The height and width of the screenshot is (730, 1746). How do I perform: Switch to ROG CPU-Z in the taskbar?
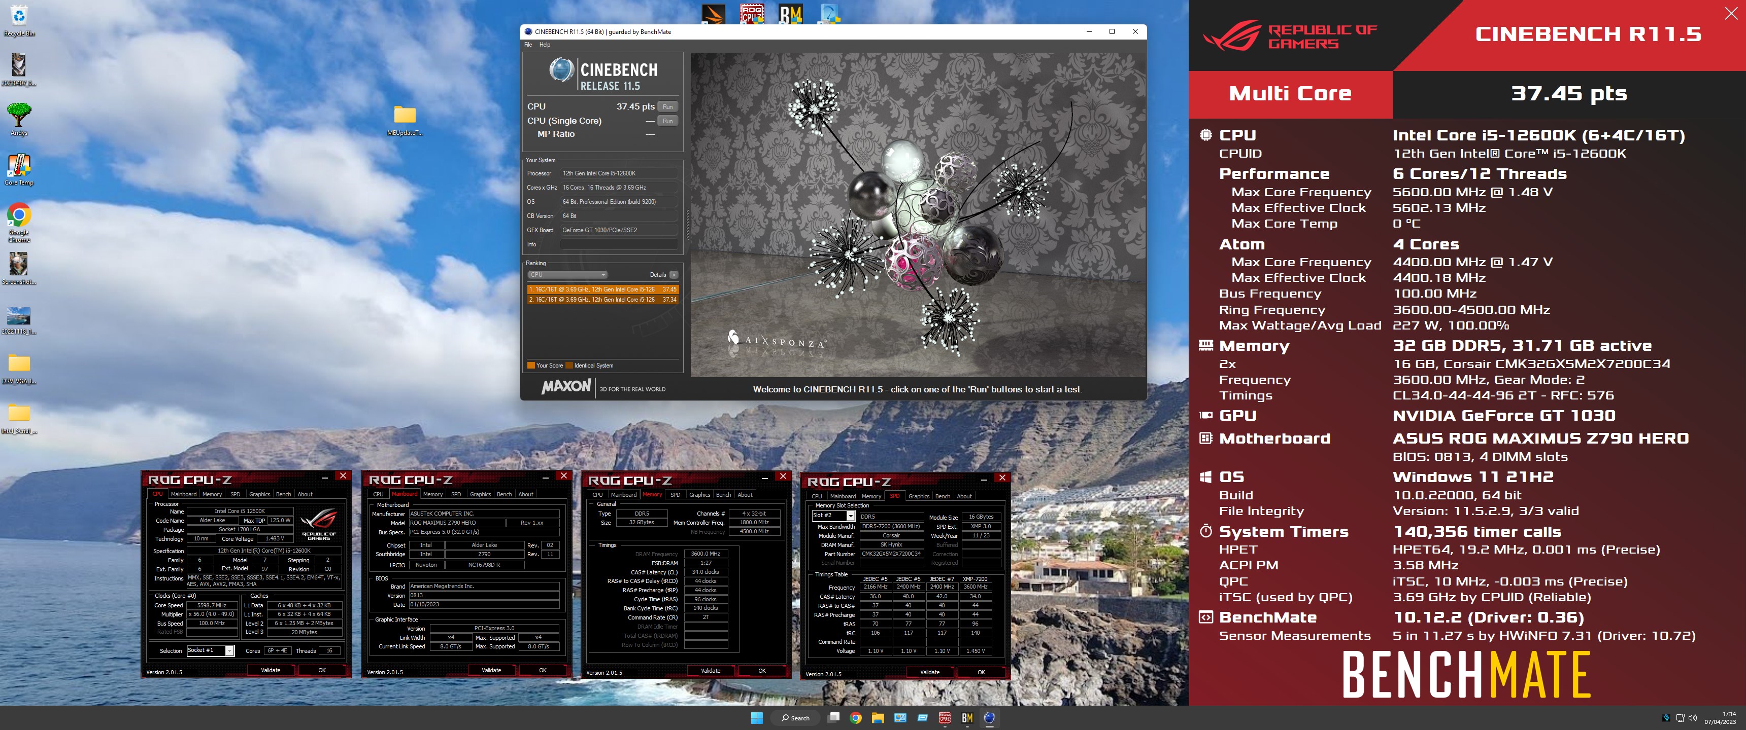[x=945, y=718]
